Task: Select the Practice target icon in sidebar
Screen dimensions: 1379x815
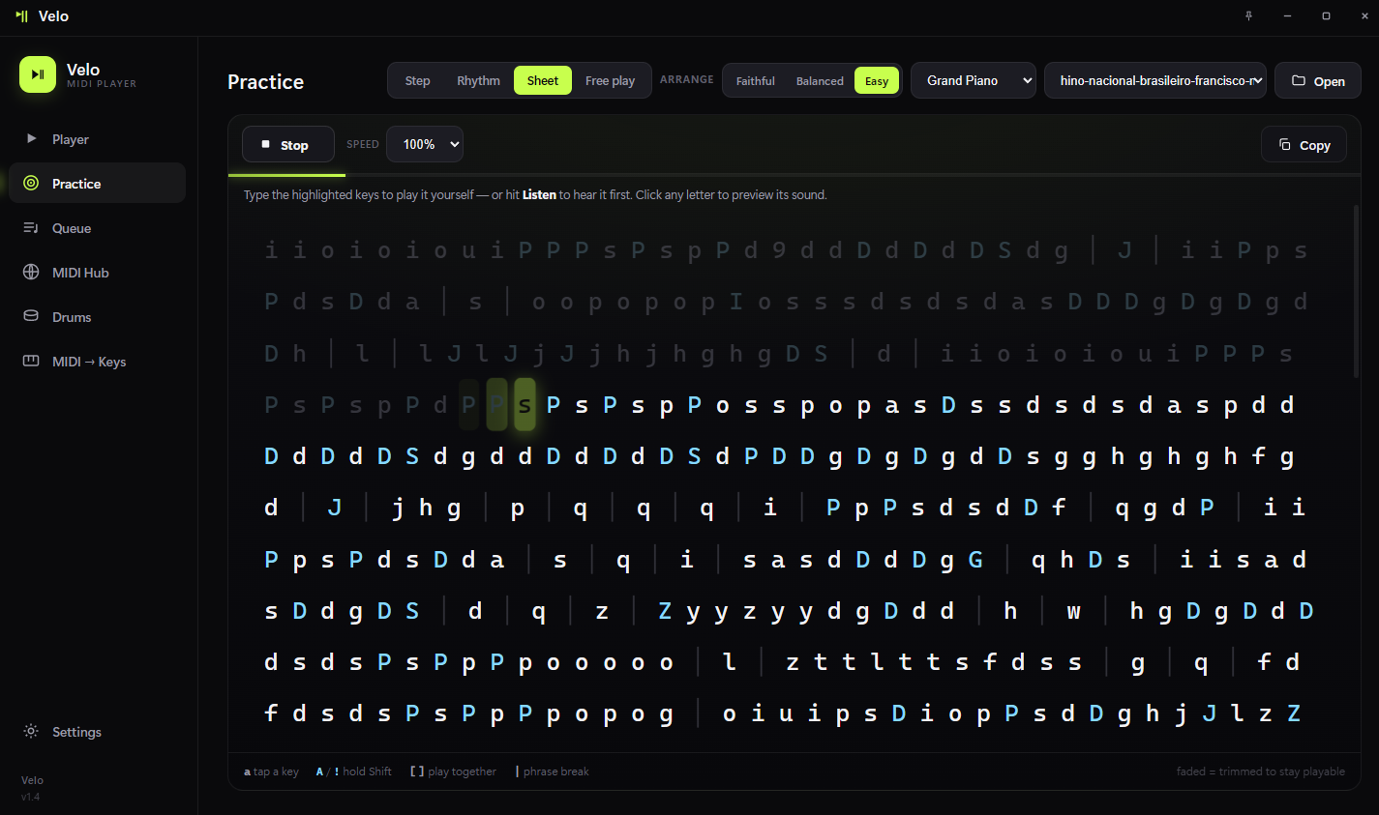Action: coord(31,184)
